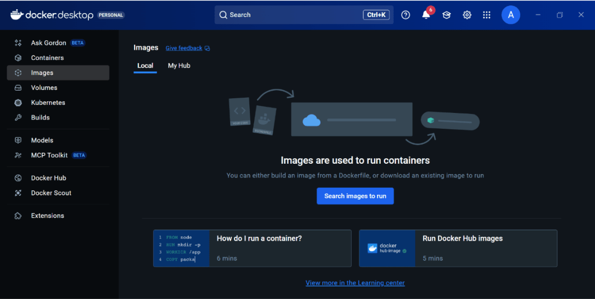Open the apps grid icon
The width and height of the screenshot is (595, 299).
coord(486,15)
